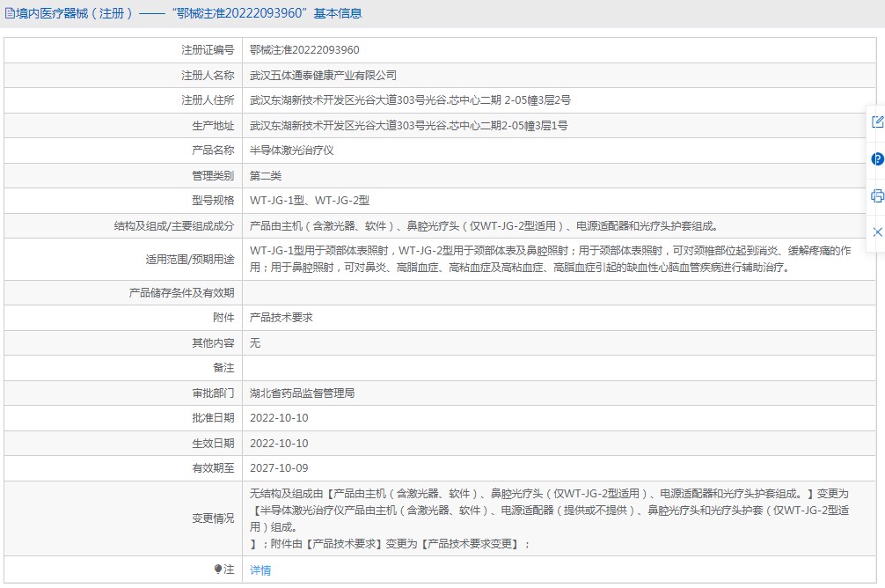
Task: Click management category value 第二类
Action: click(x=266, y=176)
